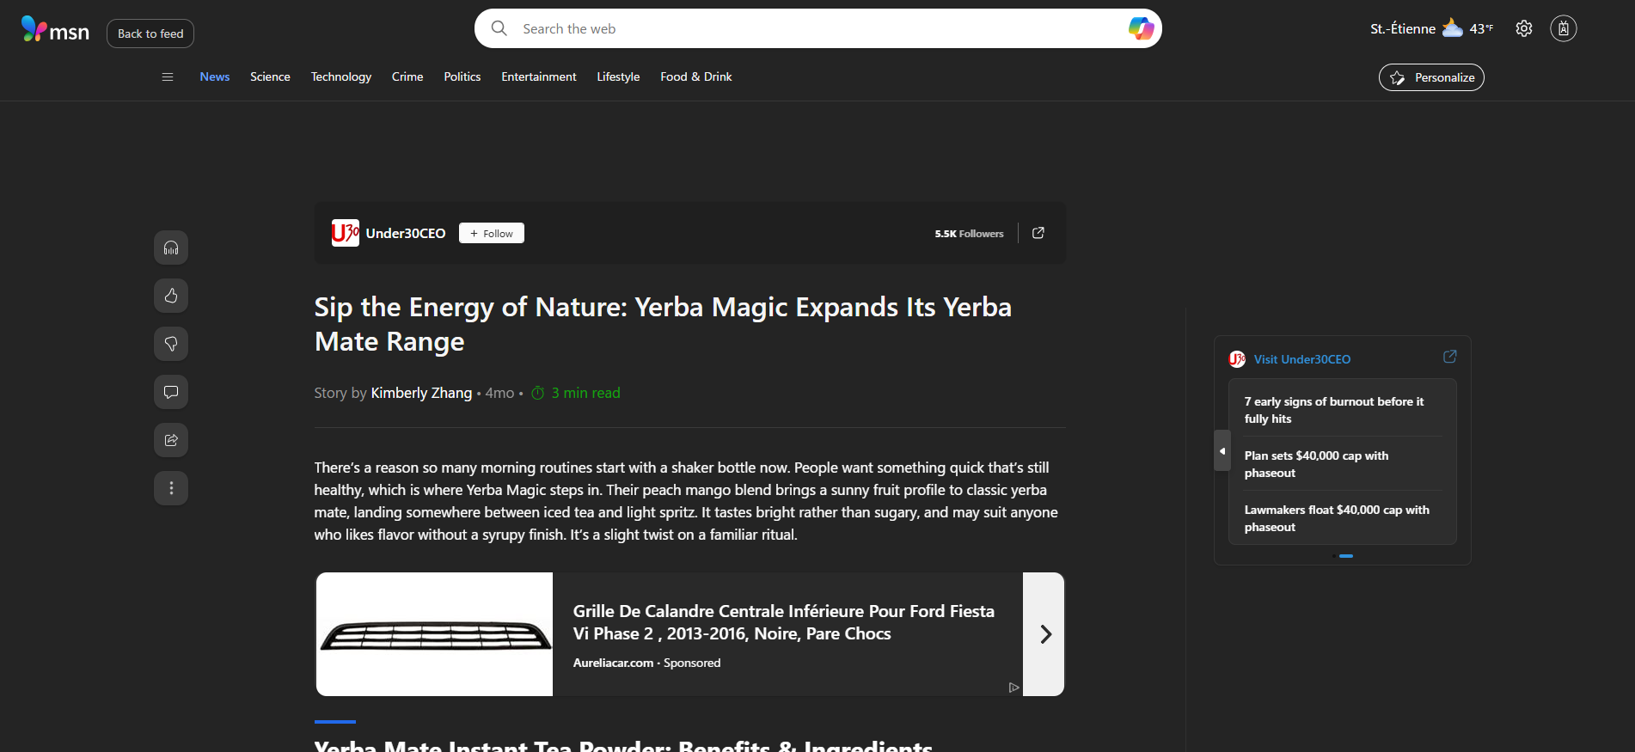1635x752 pixels.
Task: Open 'Plan sets $40,000 cap' story
Action: [1316, 464]
